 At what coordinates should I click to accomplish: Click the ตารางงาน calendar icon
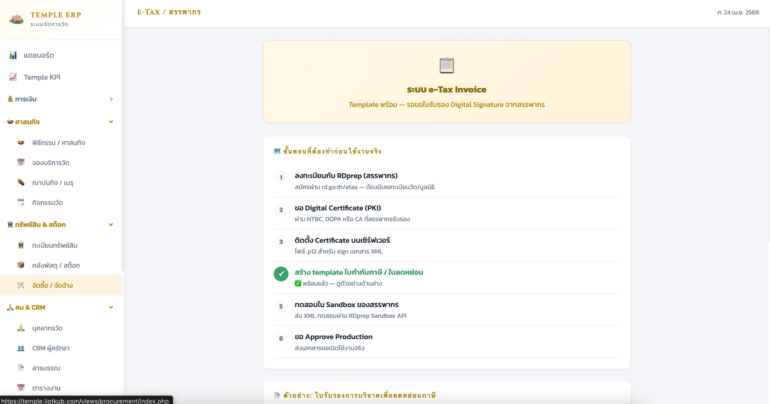[x=21, y=388]
